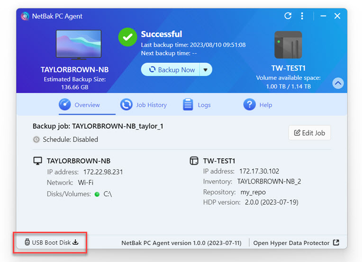Screen dimensions: 362x262
Task: Click the refresh icon in title bar
Action: (288, 16)
